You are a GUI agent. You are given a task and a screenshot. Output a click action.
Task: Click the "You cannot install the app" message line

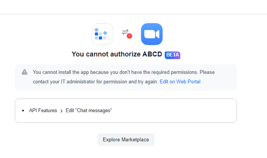124,72
